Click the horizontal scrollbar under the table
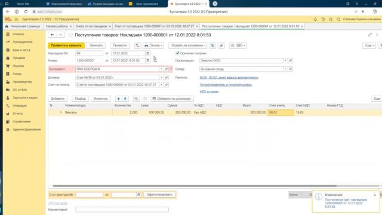The image size is (382, 215). click(195, 186)
